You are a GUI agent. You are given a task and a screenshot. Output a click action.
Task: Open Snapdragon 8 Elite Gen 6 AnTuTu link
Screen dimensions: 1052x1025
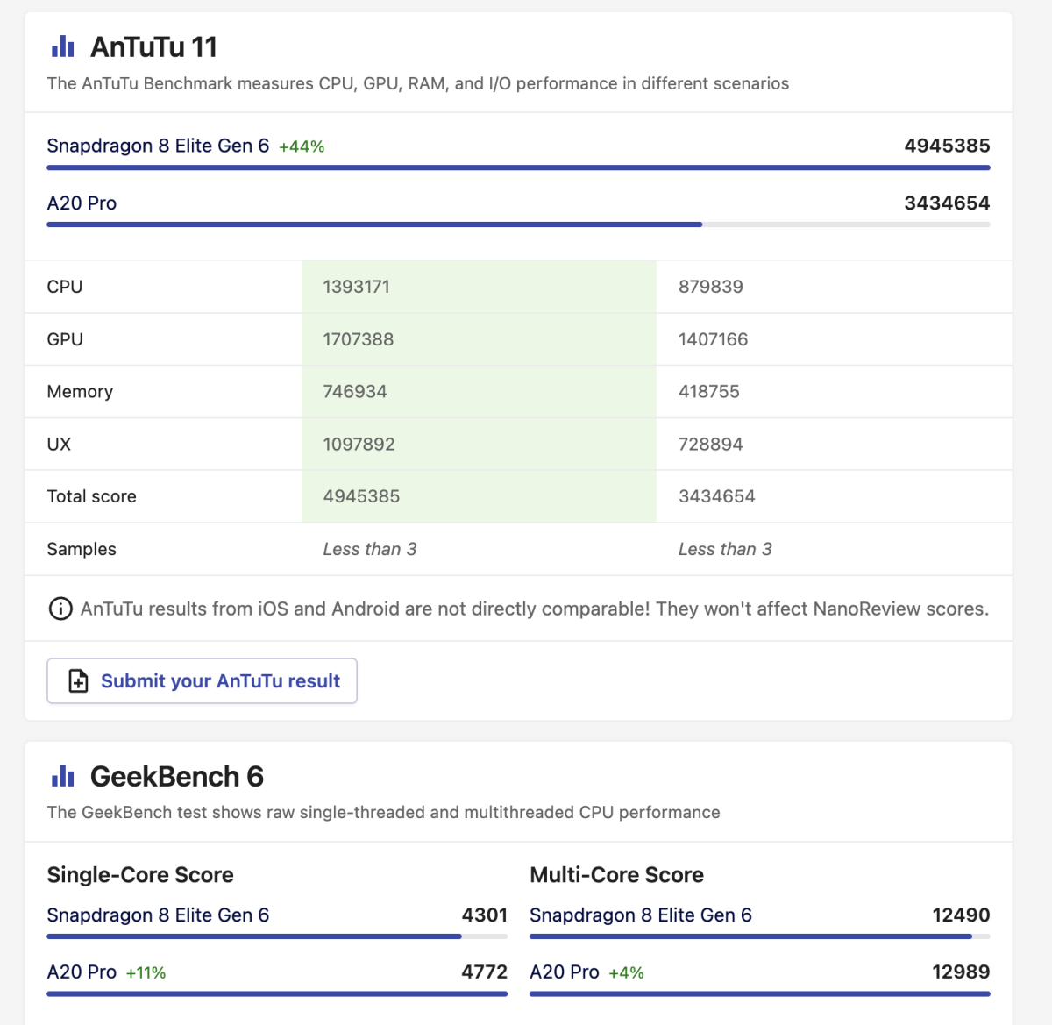coord(158,146)
